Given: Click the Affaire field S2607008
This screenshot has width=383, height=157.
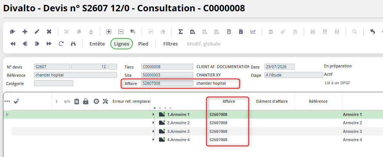Looking at the screenshot, I should [x=167, y=83].
